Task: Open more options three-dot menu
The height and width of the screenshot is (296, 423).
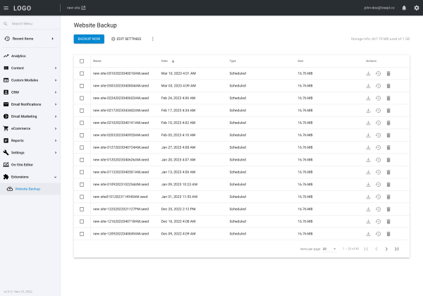Action: [152, 39]
